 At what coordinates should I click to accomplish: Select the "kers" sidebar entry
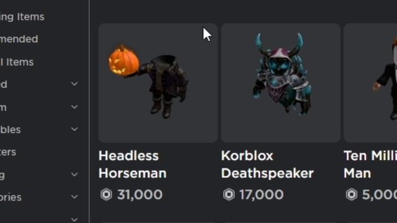[x=8, y=152]
